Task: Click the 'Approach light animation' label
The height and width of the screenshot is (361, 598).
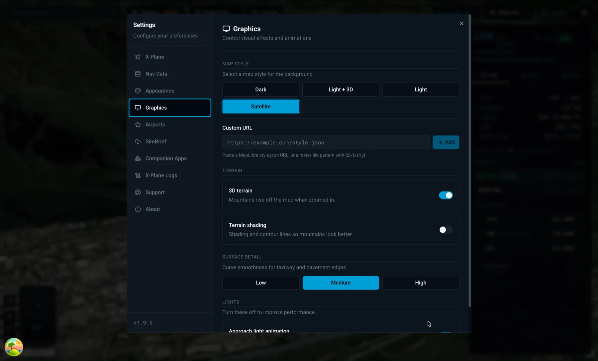Action: (x=259, y=331)
